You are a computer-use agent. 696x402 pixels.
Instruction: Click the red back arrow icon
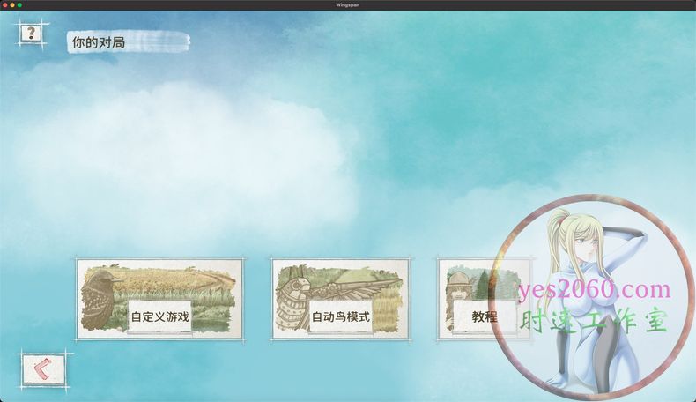point(36,370)
